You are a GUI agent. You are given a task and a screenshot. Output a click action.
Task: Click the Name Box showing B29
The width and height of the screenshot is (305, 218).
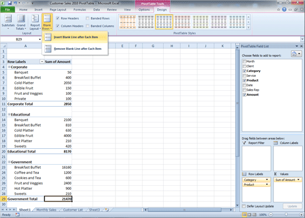[19, 39]
